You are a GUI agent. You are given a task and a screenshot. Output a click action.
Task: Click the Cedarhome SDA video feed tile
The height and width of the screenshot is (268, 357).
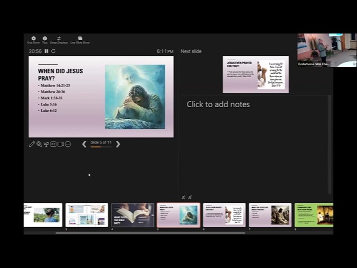click(x=327, y=50)
